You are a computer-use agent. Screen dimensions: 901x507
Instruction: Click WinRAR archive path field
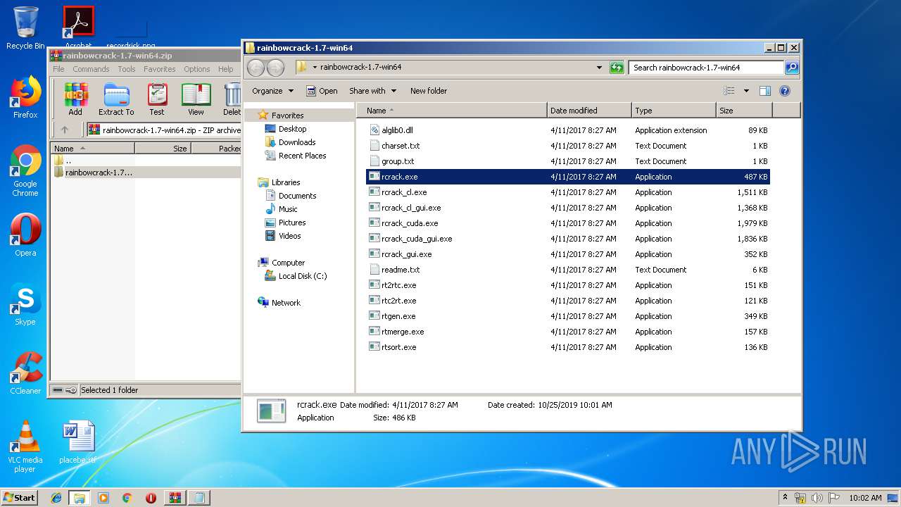click(164, 130)
